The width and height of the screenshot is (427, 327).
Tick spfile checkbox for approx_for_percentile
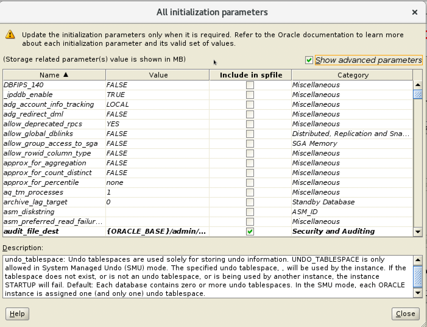(x=250, y=183)
